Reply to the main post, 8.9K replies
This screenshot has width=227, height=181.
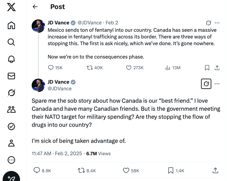(37, 171)
